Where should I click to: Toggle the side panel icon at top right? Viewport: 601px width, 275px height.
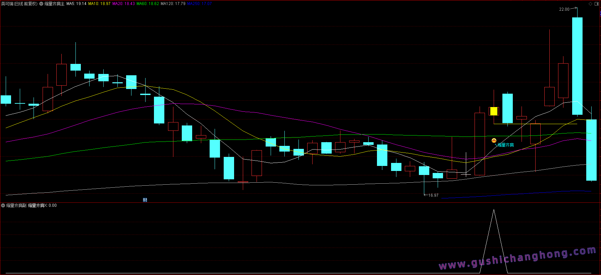point(596,4)
